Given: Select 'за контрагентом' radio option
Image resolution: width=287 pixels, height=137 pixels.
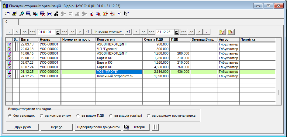Looking at the screenshot, I should 42,115.
